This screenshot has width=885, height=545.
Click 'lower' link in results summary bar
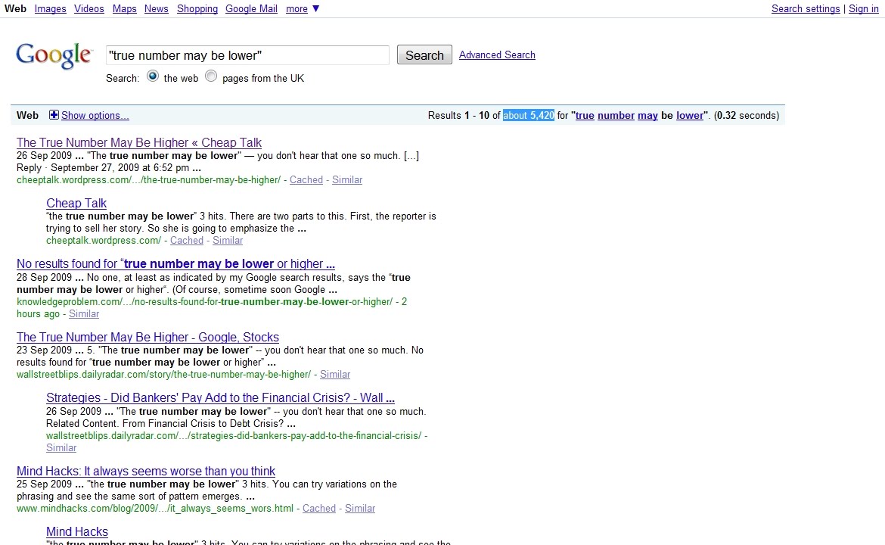[x=690, y=115]
